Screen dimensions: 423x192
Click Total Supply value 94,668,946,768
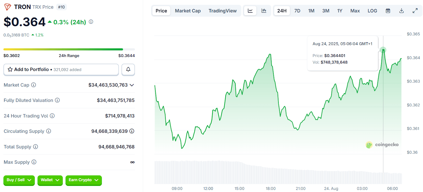coord(116,147)
